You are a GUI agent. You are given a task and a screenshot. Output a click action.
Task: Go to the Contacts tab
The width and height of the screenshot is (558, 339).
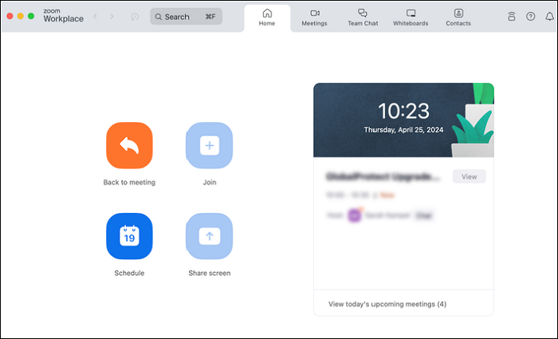coord(458,17)
